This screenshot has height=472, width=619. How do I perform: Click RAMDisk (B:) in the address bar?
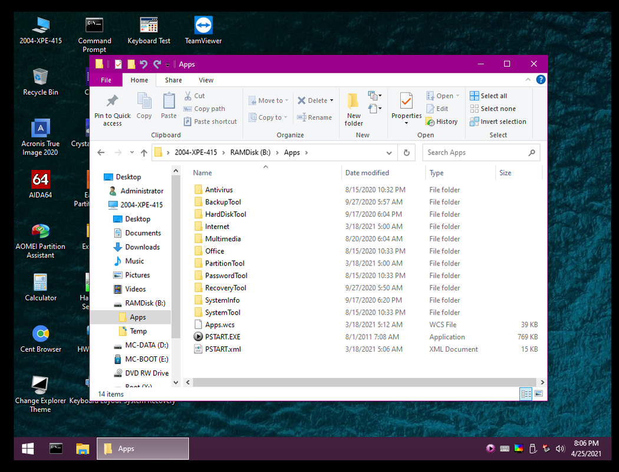click(251, 152)
